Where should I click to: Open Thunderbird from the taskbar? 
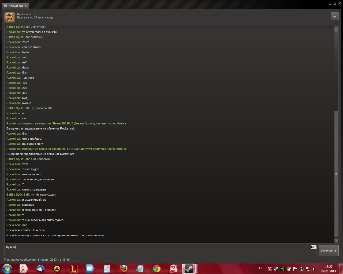[x=40, y=269]
